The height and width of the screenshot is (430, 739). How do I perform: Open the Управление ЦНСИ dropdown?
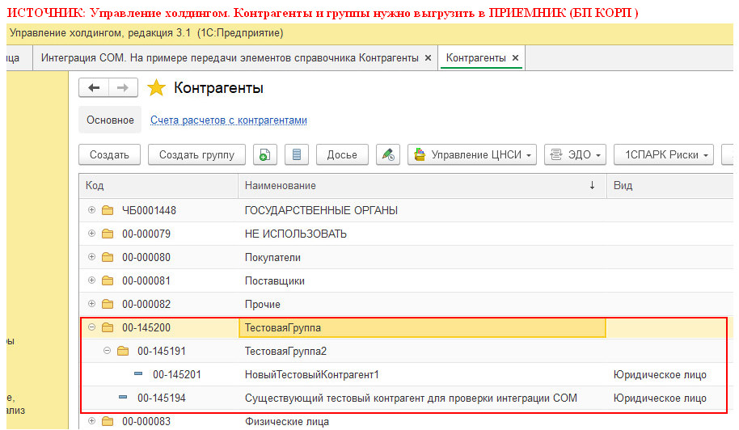tap(471, 154)
